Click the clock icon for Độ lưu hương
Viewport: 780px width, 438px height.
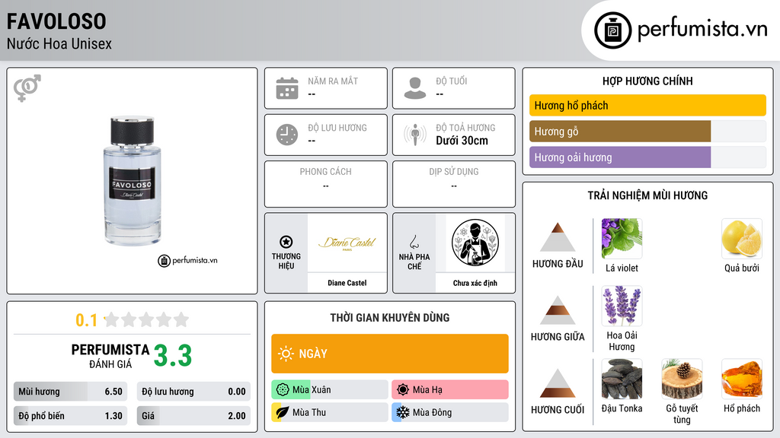tap(287, 135)
